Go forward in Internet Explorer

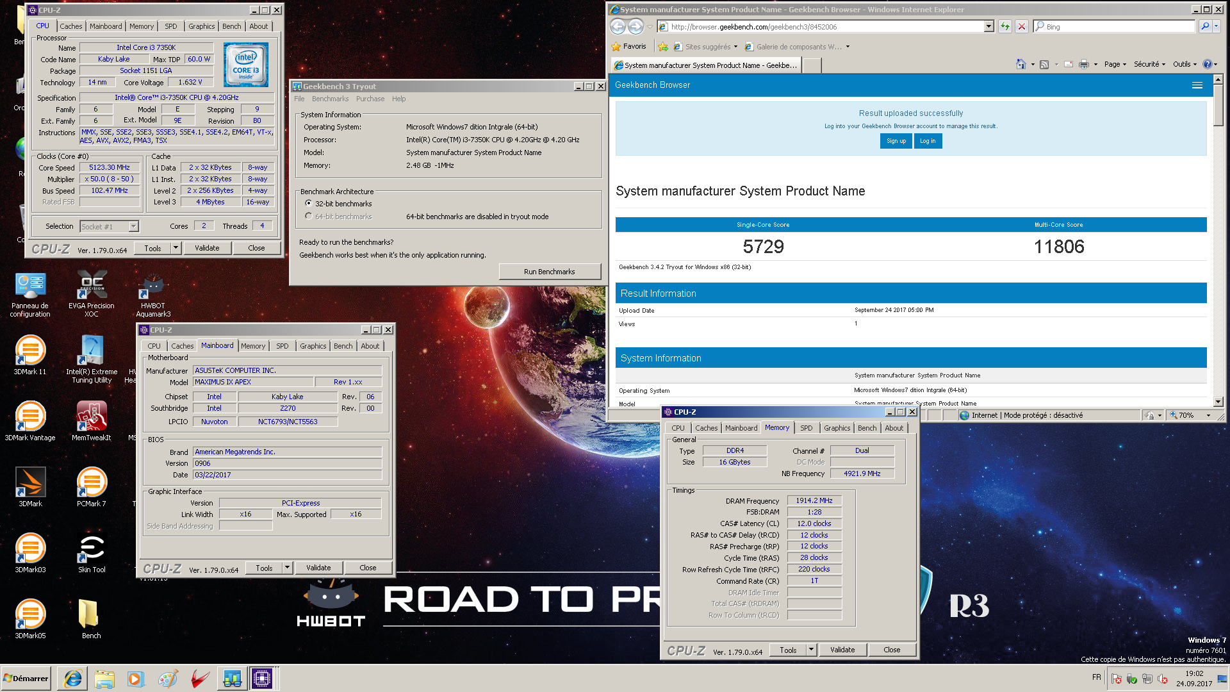(635, 26)
